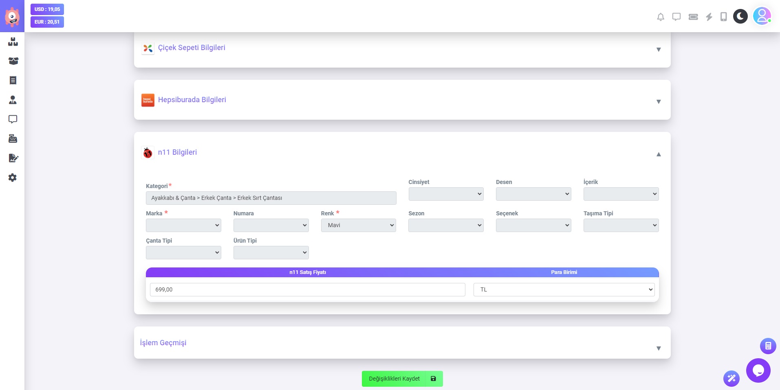Screen dimensions: 780x390
Task: Toggle dark mode moon button
Action: point(740,17)
